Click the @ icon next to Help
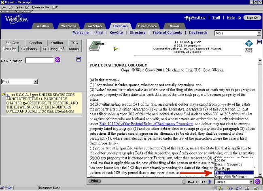 (239, 18)
